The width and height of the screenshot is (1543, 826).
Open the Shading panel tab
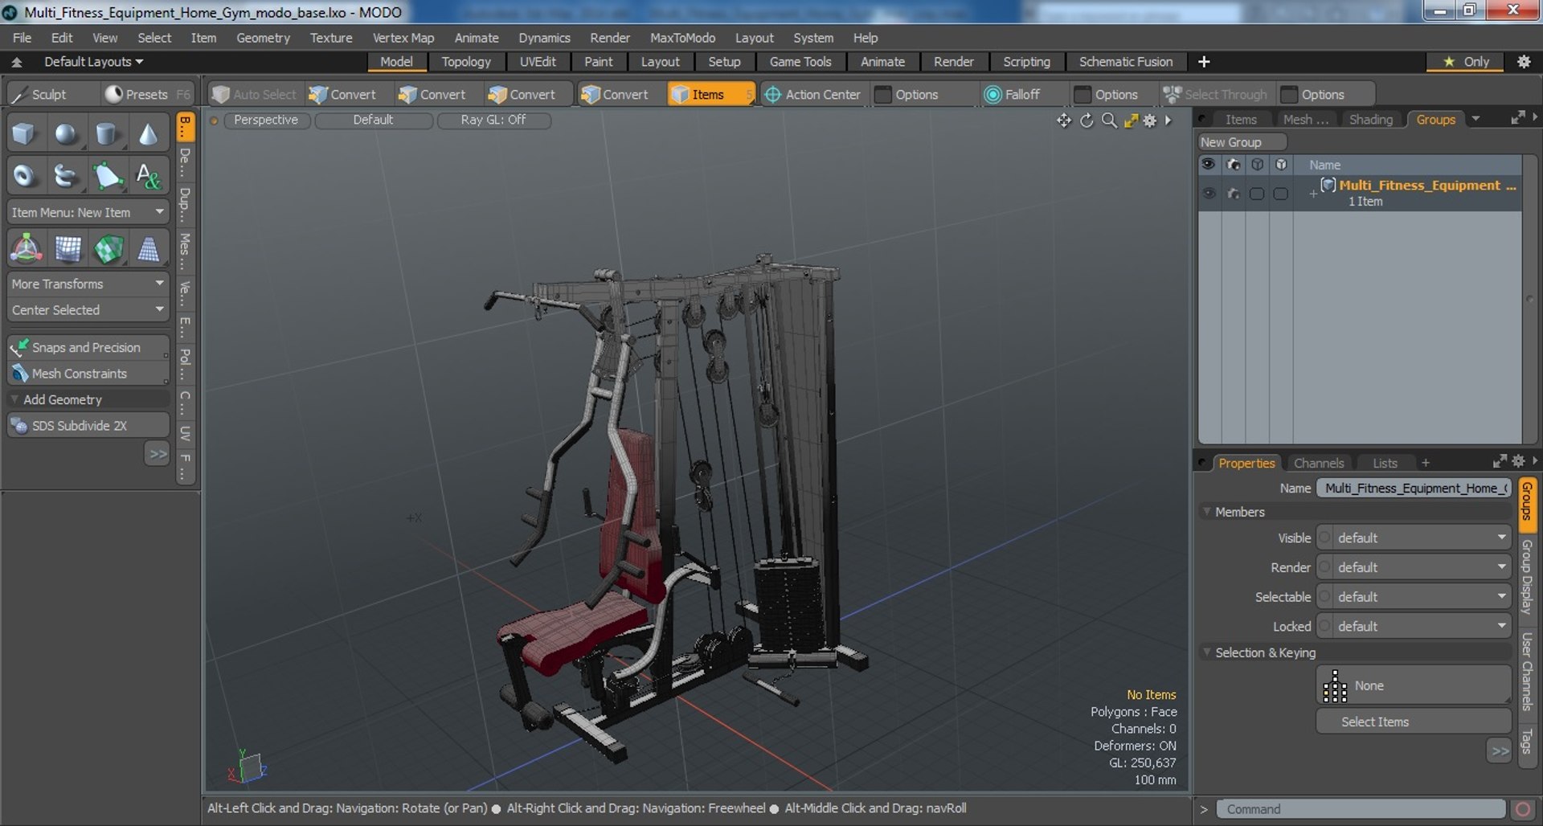point(1370,119)
